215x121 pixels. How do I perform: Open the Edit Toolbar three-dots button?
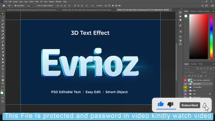coord(3,87)
